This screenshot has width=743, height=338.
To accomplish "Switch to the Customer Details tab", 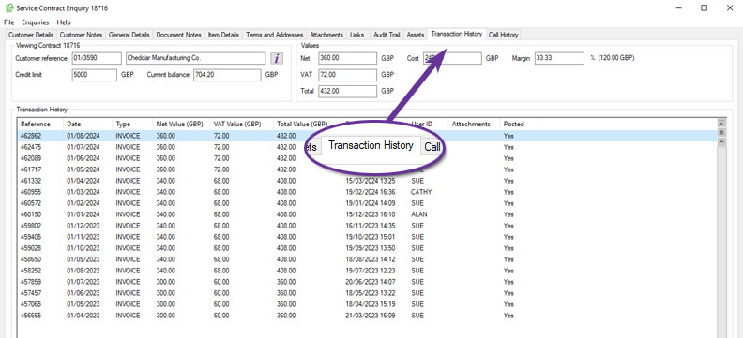I will pos(31,35).
